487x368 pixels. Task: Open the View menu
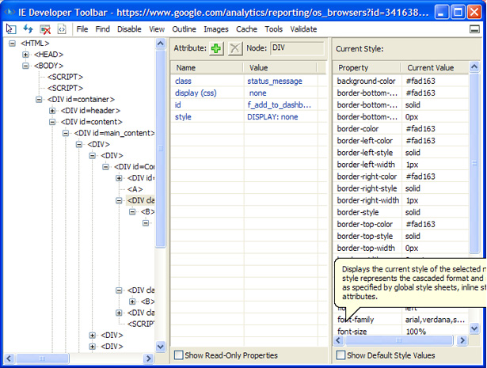pos(157,29)
